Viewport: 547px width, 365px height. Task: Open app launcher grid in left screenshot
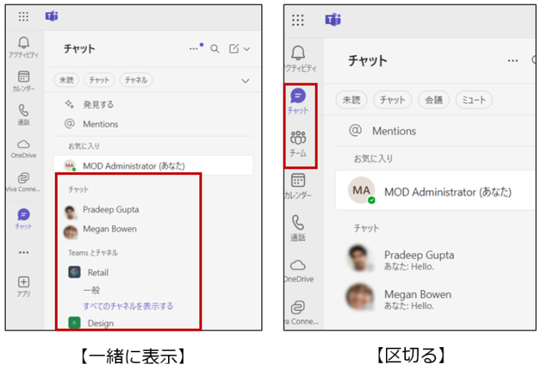tap(24, 16)
